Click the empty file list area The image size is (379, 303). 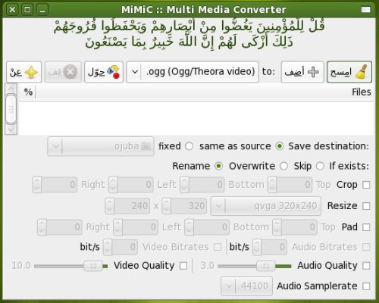coord(196,118)
